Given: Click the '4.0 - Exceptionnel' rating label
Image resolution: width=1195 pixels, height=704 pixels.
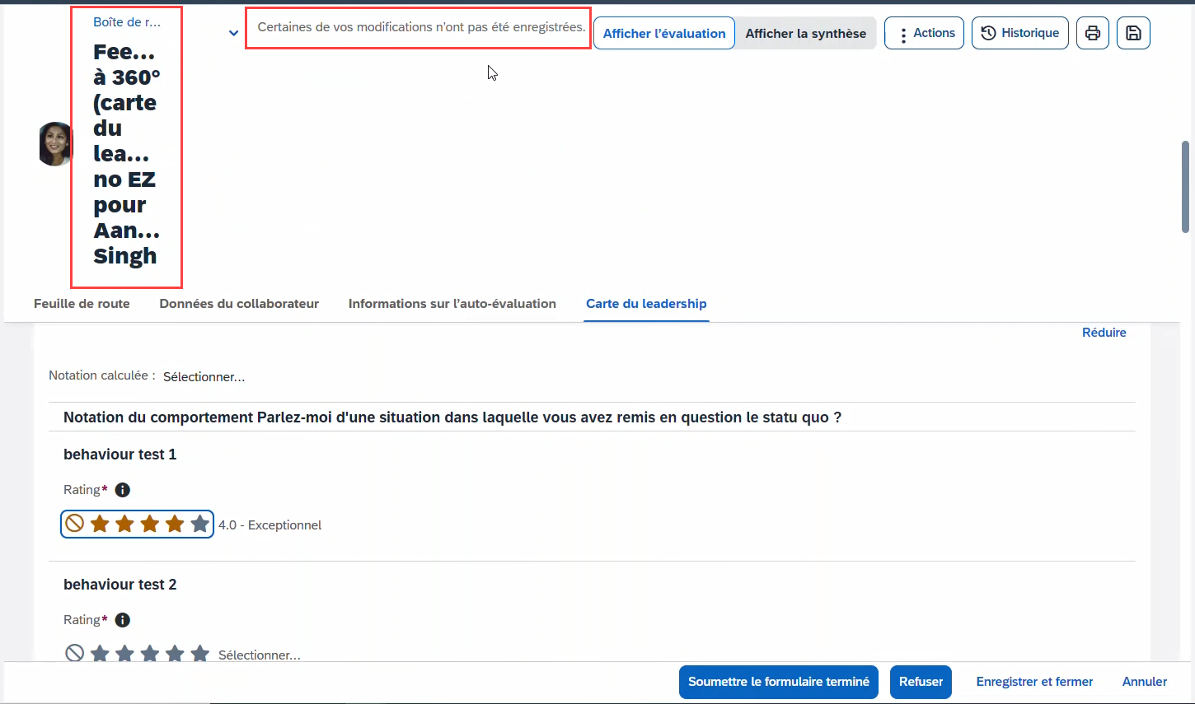Looking at the screenshot, I should 269,525.
